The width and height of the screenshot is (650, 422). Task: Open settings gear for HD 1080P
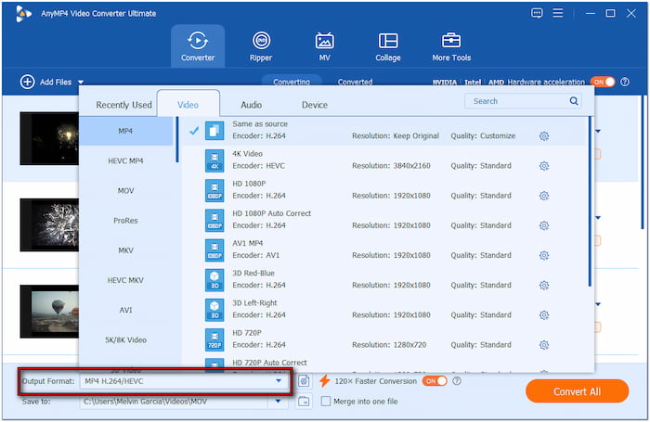tap(544, 196)
